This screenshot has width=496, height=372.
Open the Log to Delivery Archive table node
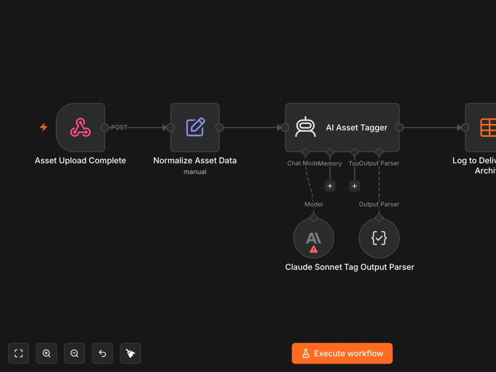coord(481,127)
